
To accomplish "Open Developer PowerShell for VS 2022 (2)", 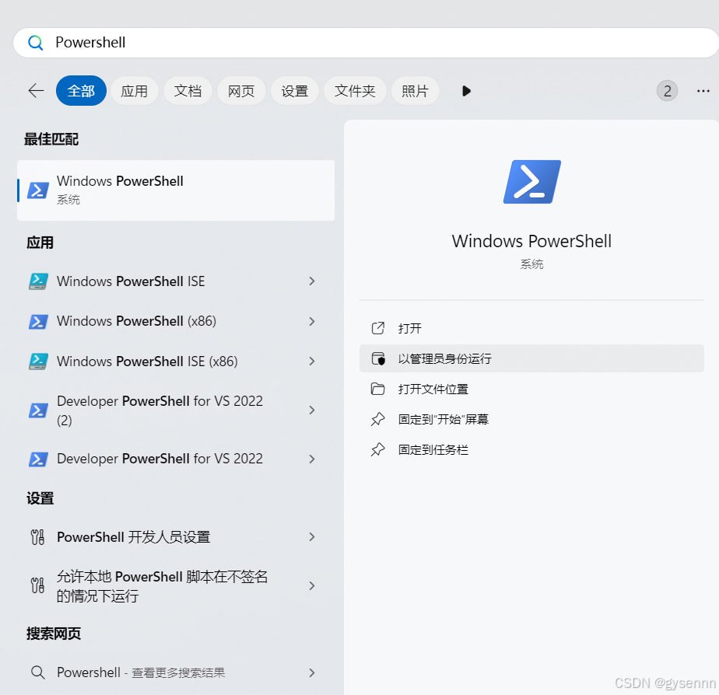I will pyautogui.click(x=176, y=410).
